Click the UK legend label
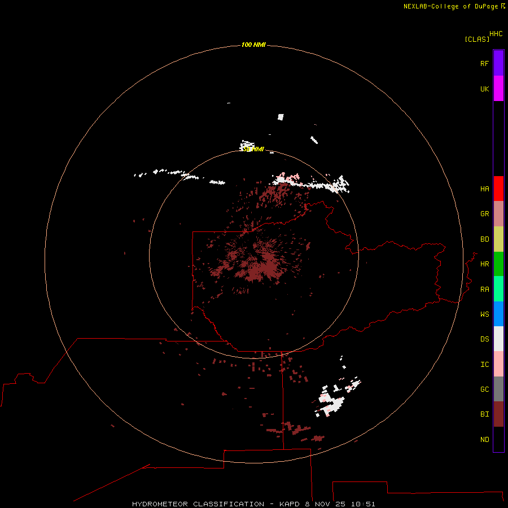This screenshot has height=508, width=508. 484,89
